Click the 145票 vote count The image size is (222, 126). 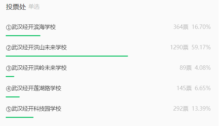point(184,88)
